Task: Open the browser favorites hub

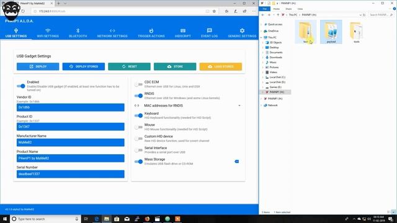Action: point(226,11)
